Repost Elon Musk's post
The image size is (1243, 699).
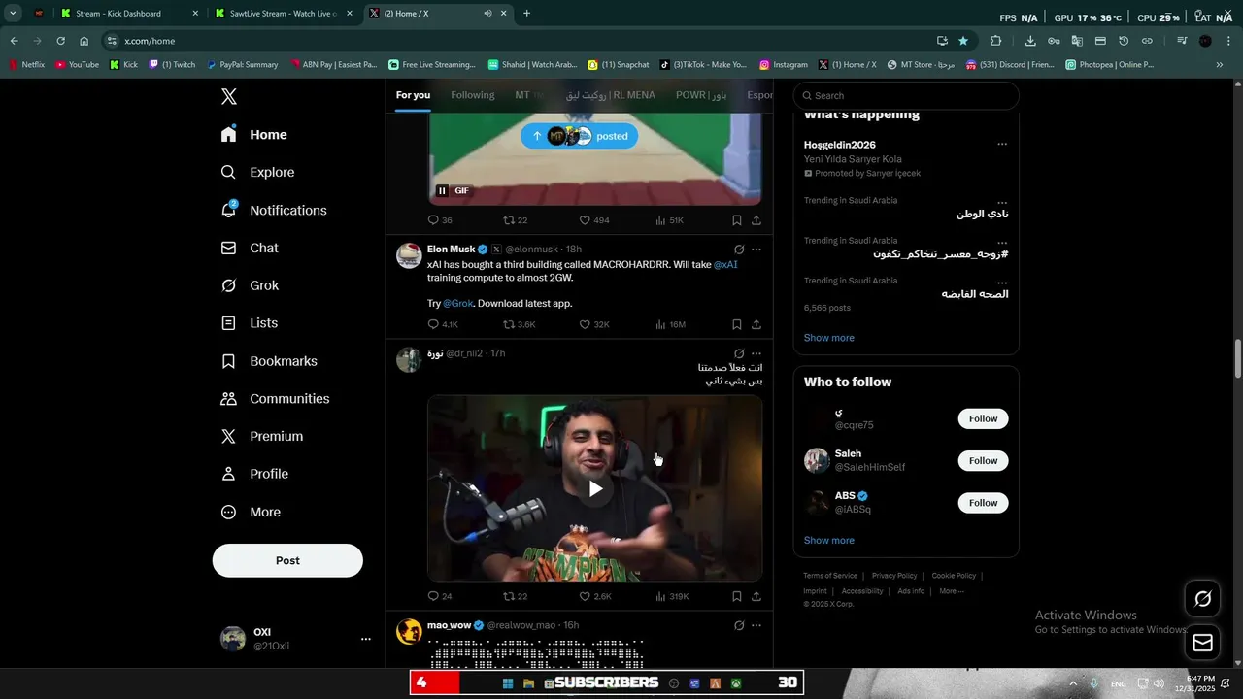coord(519,324)
